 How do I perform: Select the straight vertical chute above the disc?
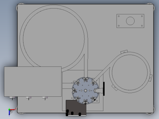(86, 66)
